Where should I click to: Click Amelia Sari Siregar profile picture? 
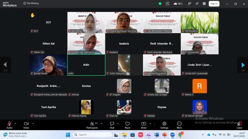(162, 86)
